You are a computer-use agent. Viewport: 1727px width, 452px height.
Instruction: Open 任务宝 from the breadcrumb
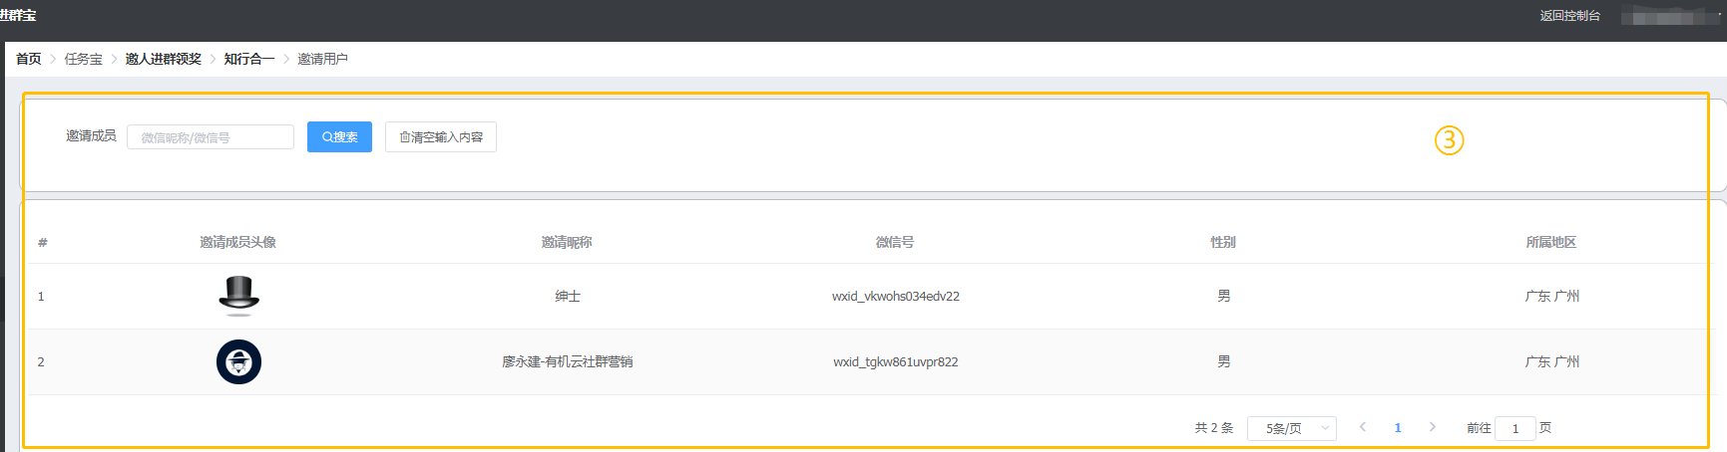[84, 59]
